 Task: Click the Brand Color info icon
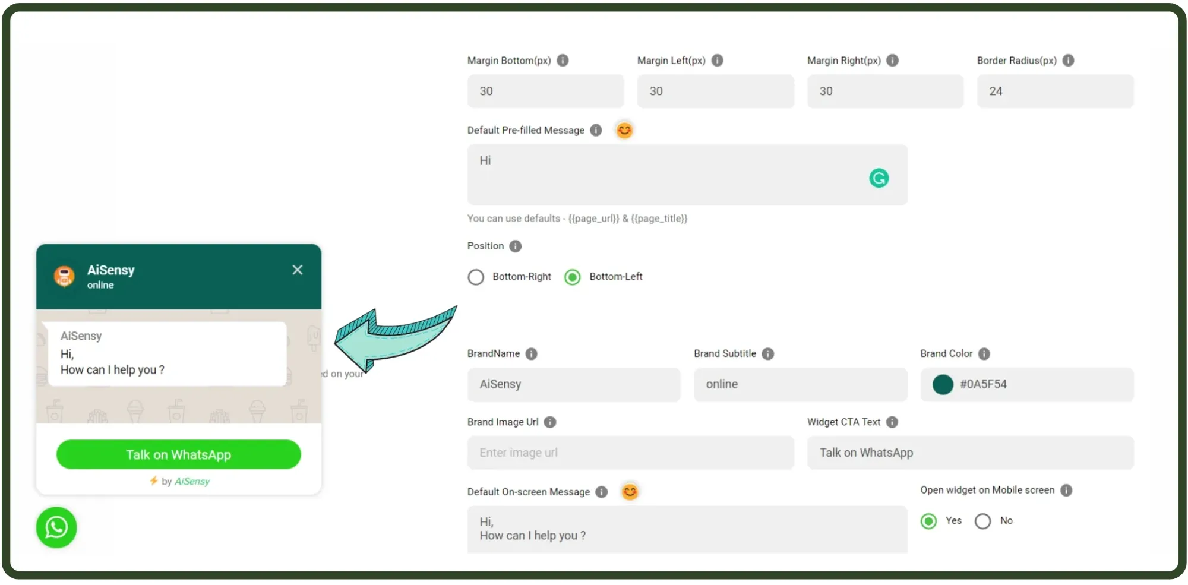click(984, 354)
